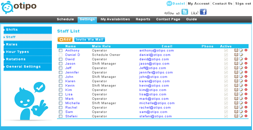The width and height of the screenshot is (253, 130).
Task: Open the Twitter follow icon
Action: 185,12
